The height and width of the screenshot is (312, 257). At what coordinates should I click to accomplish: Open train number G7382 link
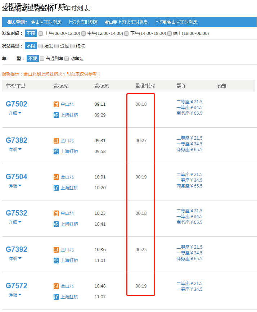click(17, 140)
